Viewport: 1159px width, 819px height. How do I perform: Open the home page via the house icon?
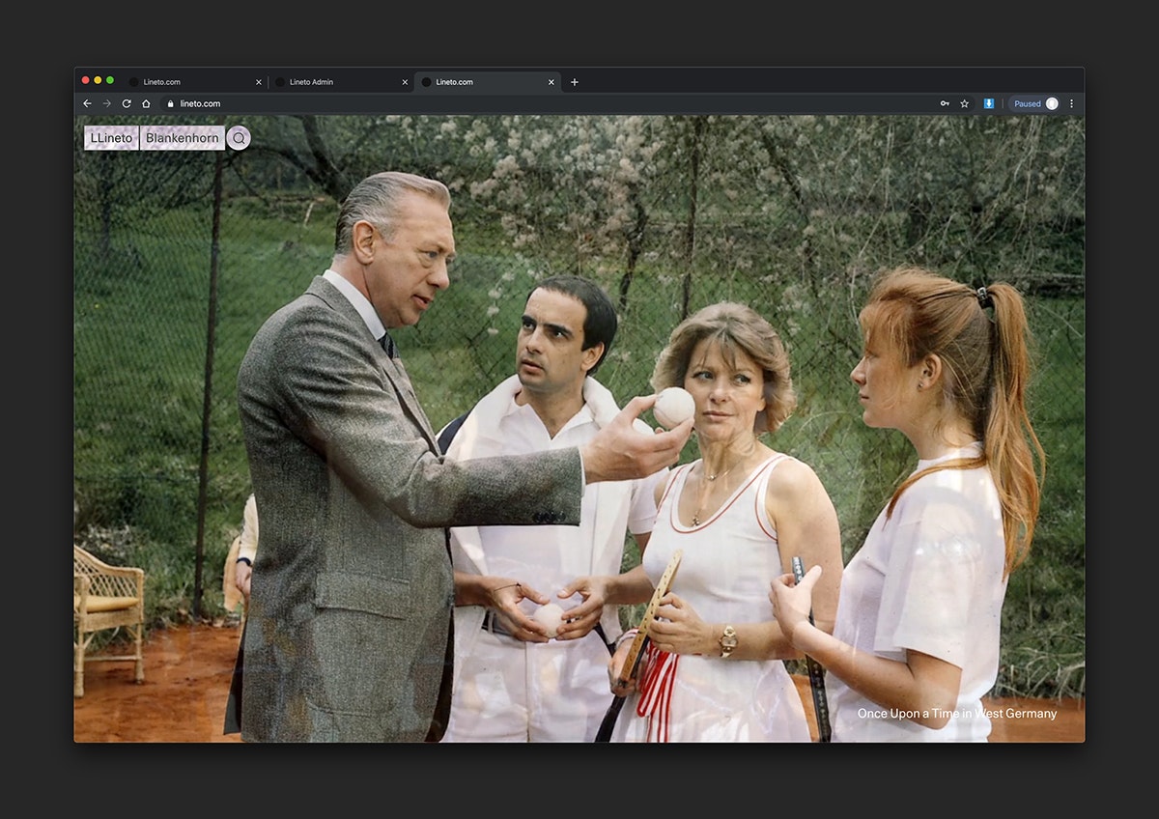[147, 103]
